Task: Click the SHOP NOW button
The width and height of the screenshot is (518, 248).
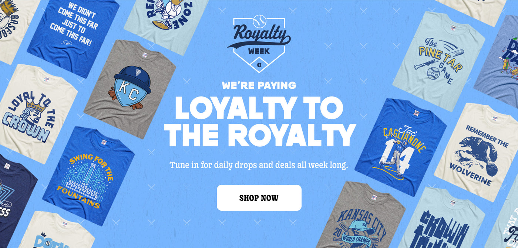Action: pyautogui.click(x=259, y=198)
